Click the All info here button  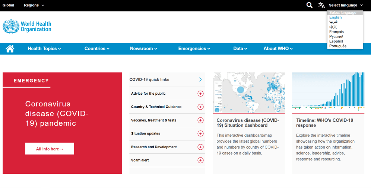(50, 149)
